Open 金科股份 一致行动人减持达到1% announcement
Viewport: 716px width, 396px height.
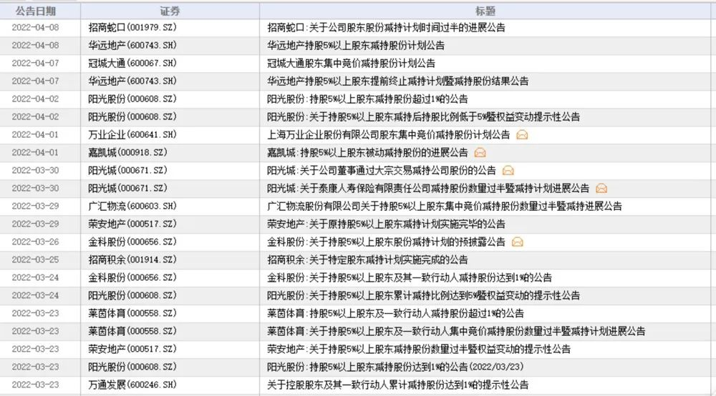[409, 278]
